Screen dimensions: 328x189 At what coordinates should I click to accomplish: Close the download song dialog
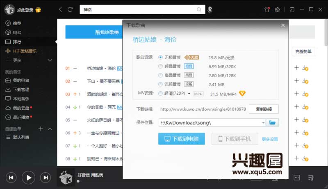pos(283,25)
